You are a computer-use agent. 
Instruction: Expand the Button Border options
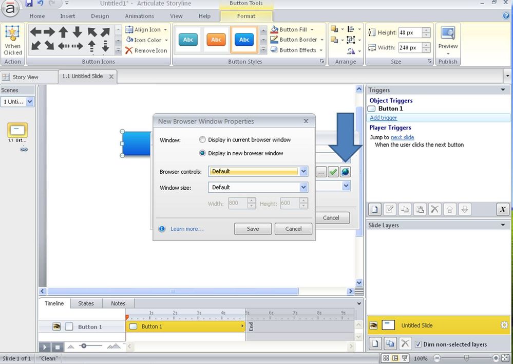point(322,40)
